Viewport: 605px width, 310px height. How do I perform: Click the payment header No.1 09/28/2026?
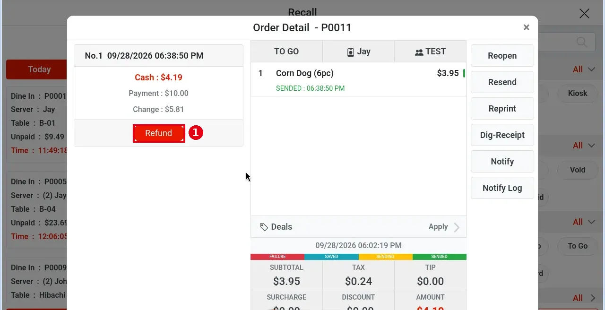[159, 56]
